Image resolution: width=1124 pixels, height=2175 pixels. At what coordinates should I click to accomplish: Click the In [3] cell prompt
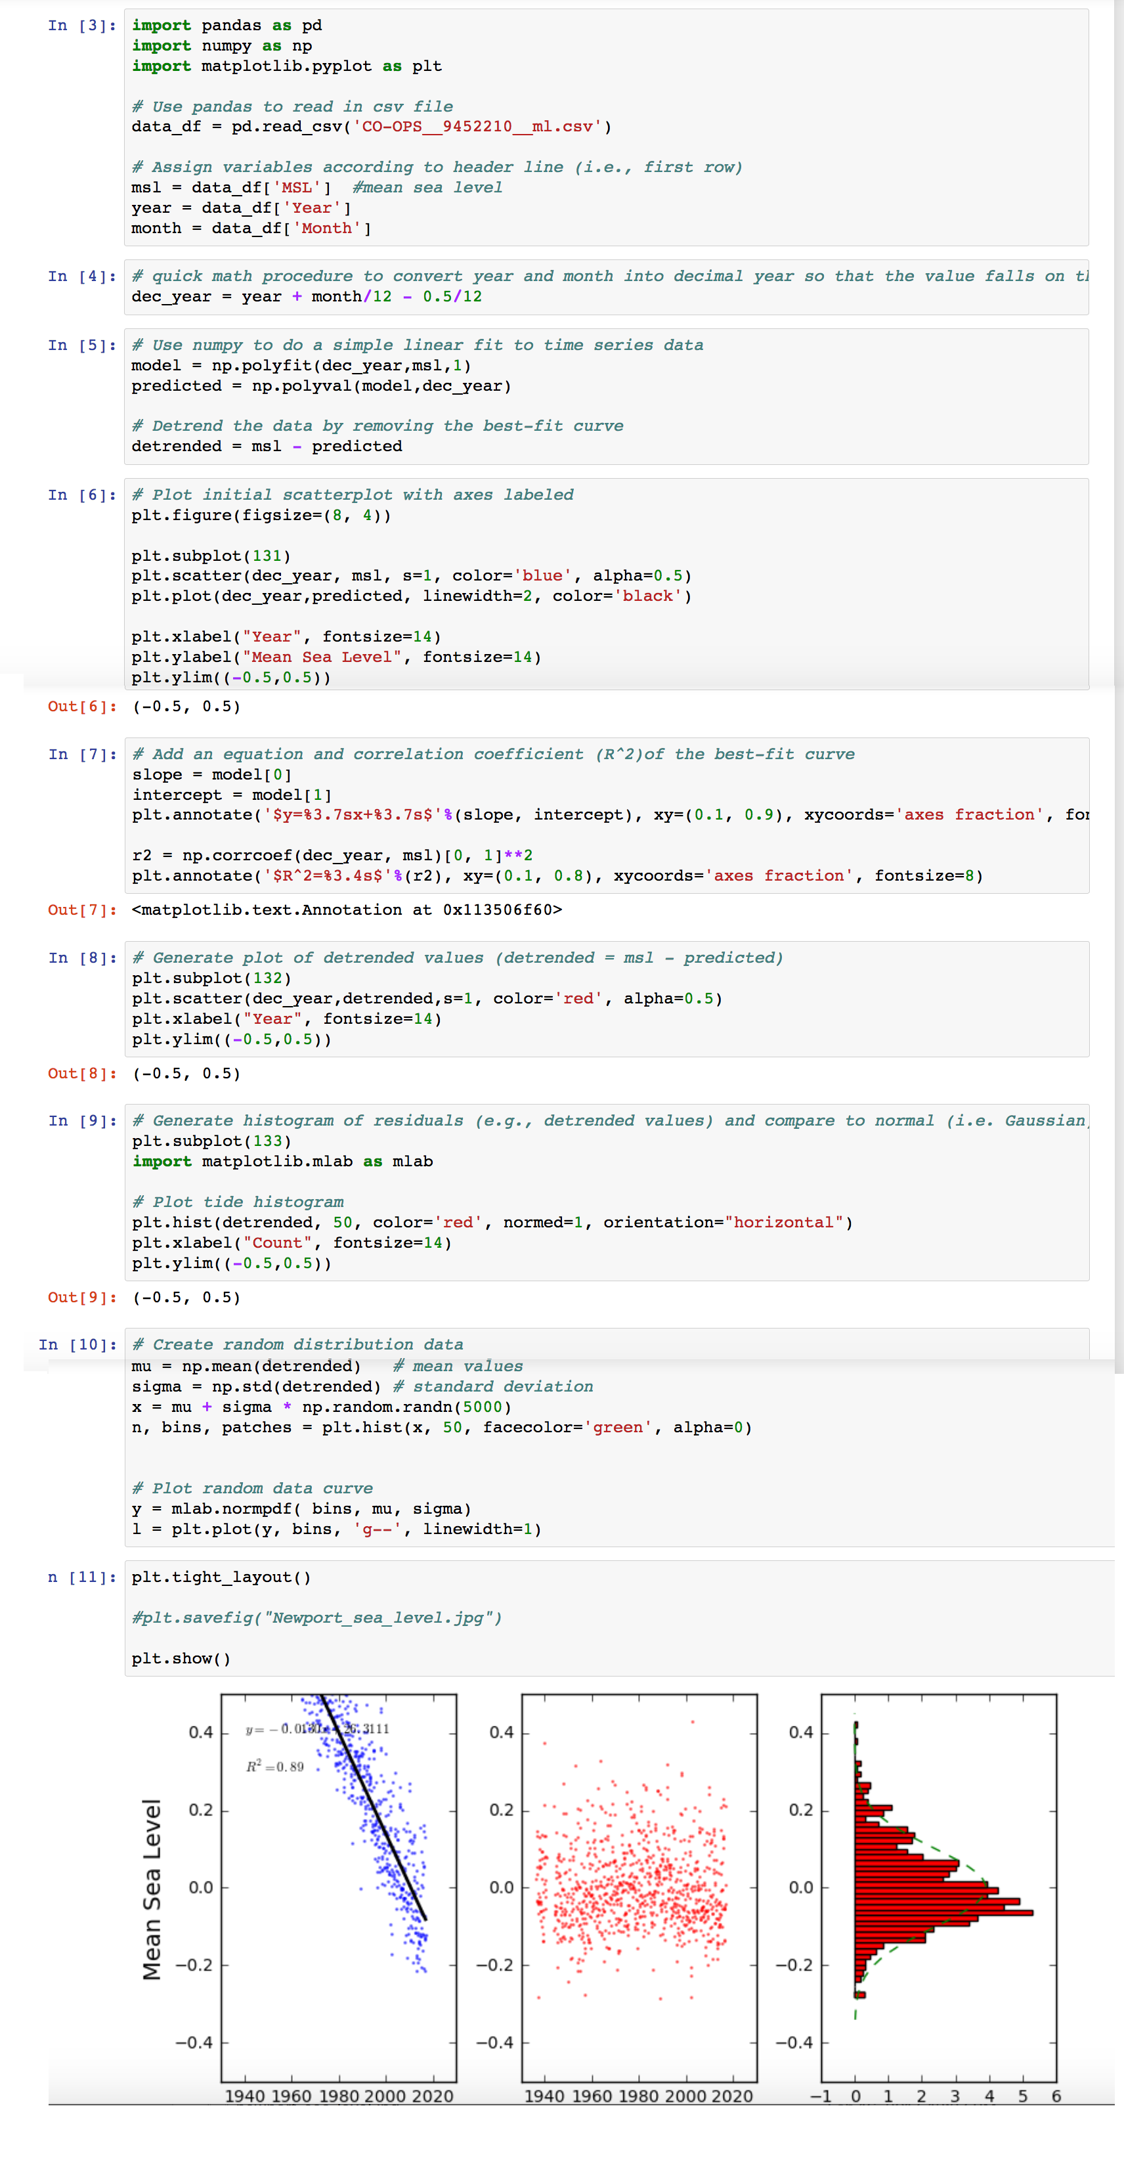[x=82, y=26]
